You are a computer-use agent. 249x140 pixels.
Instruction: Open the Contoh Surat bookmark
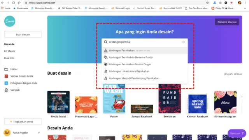point(144,8)
